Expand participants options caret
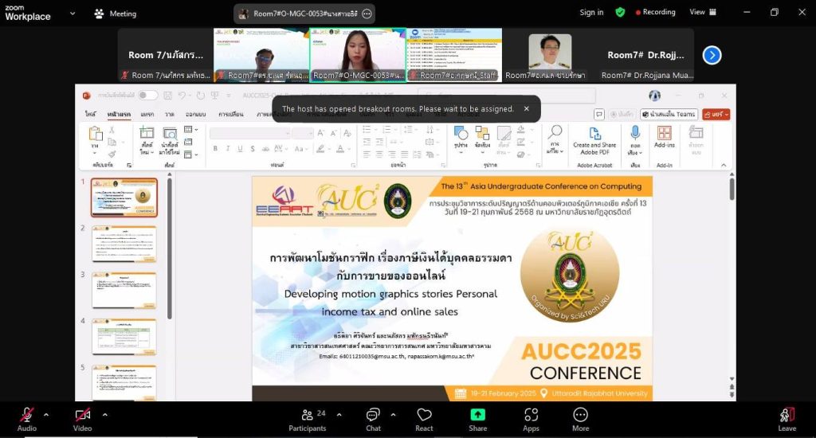This screenshot has height=438, width=816. (339, 415)
